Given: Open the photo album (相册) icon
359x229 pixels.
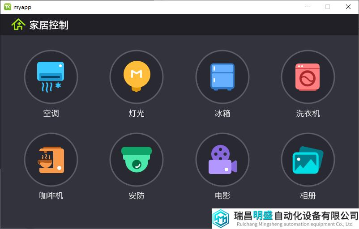Looking at the screenshot, I should point(308,160).
